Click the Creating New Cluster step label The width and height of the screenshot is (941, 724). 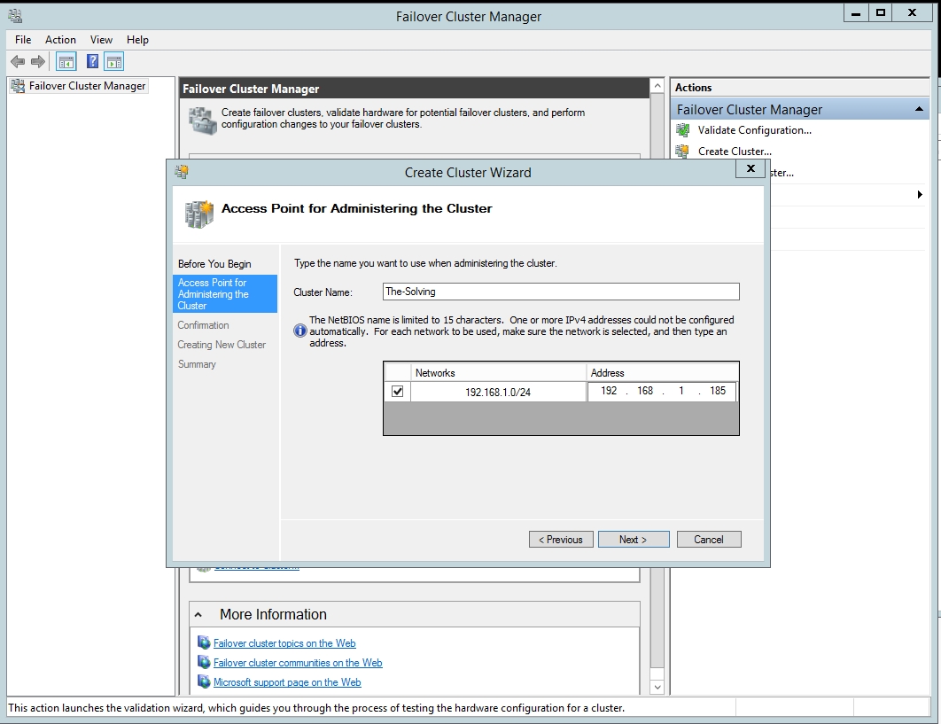point(222,345)
